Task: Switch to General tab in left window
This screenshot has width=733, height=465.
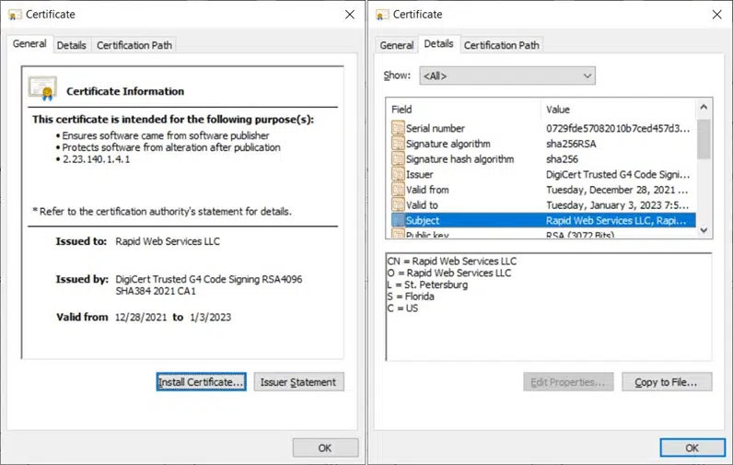Action: coord(29,44)
